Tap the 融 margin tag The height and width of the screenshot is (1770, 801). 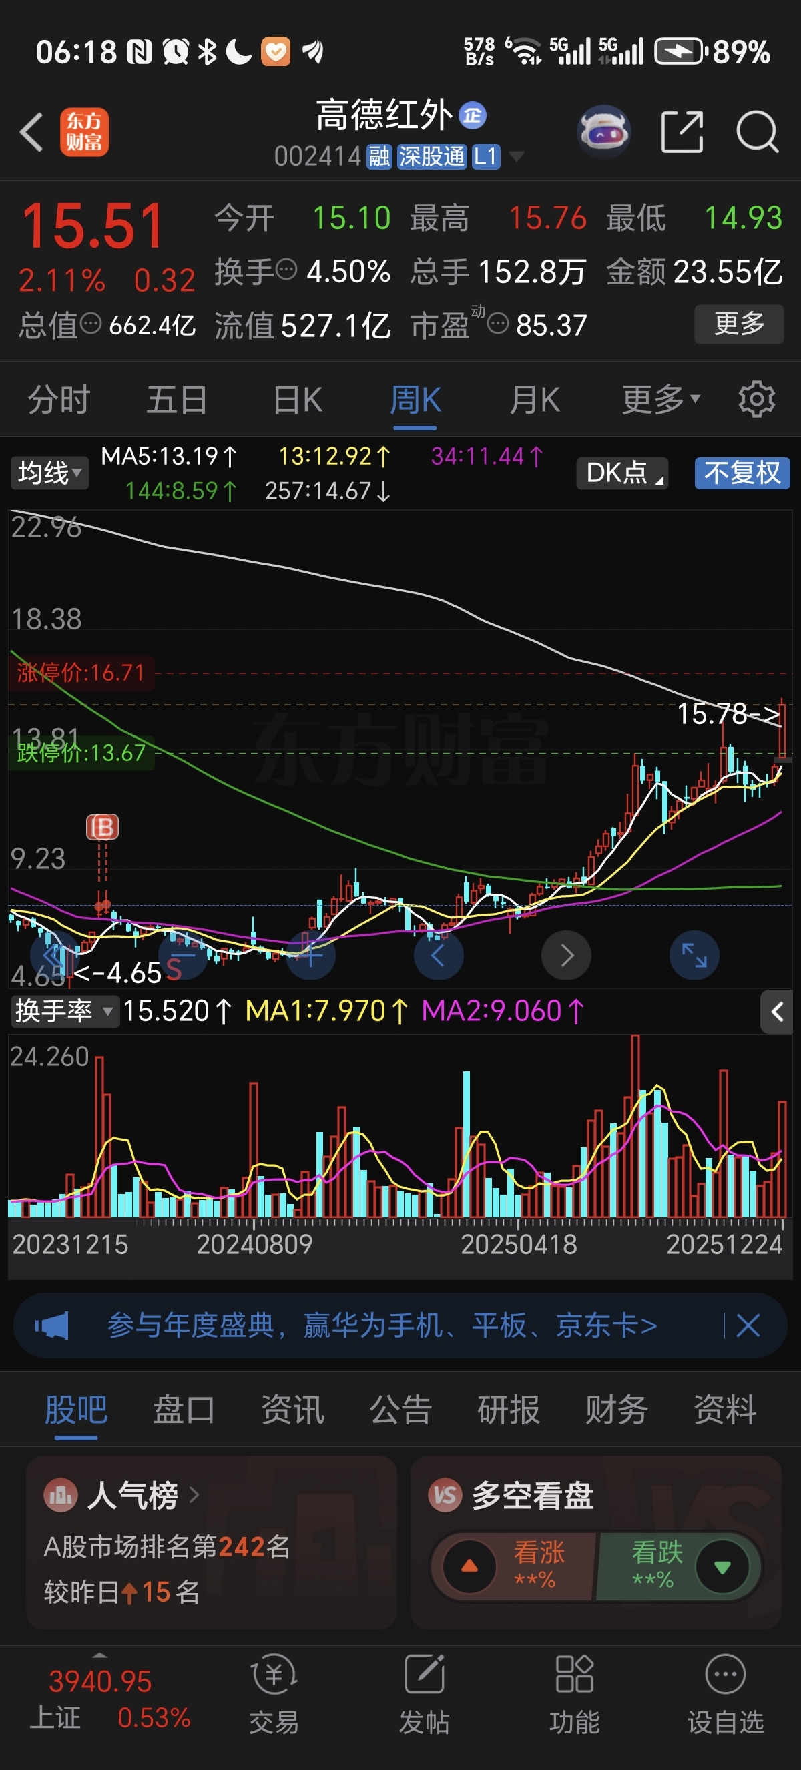pos(379,157)
